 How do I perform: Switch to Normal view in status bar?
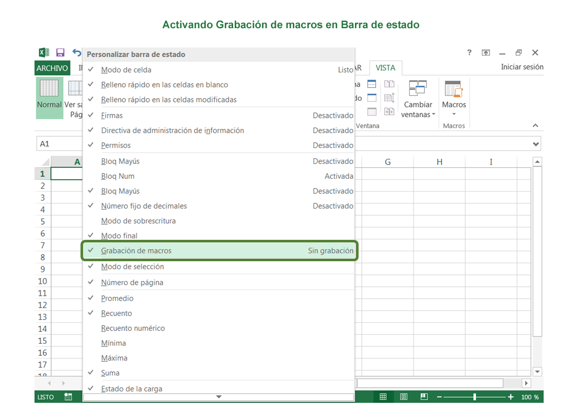tap(383, 397)
